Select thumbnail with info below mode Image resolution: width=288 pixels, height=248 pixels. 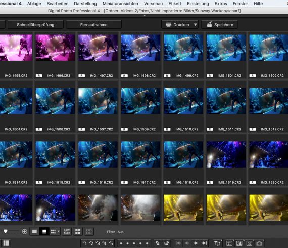pos(44,231)
